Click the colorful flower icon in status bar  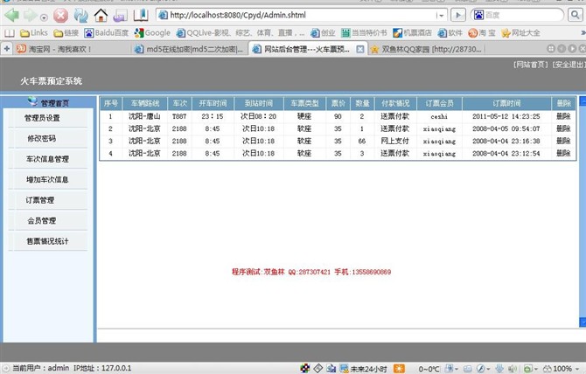[x=305, y=369]
